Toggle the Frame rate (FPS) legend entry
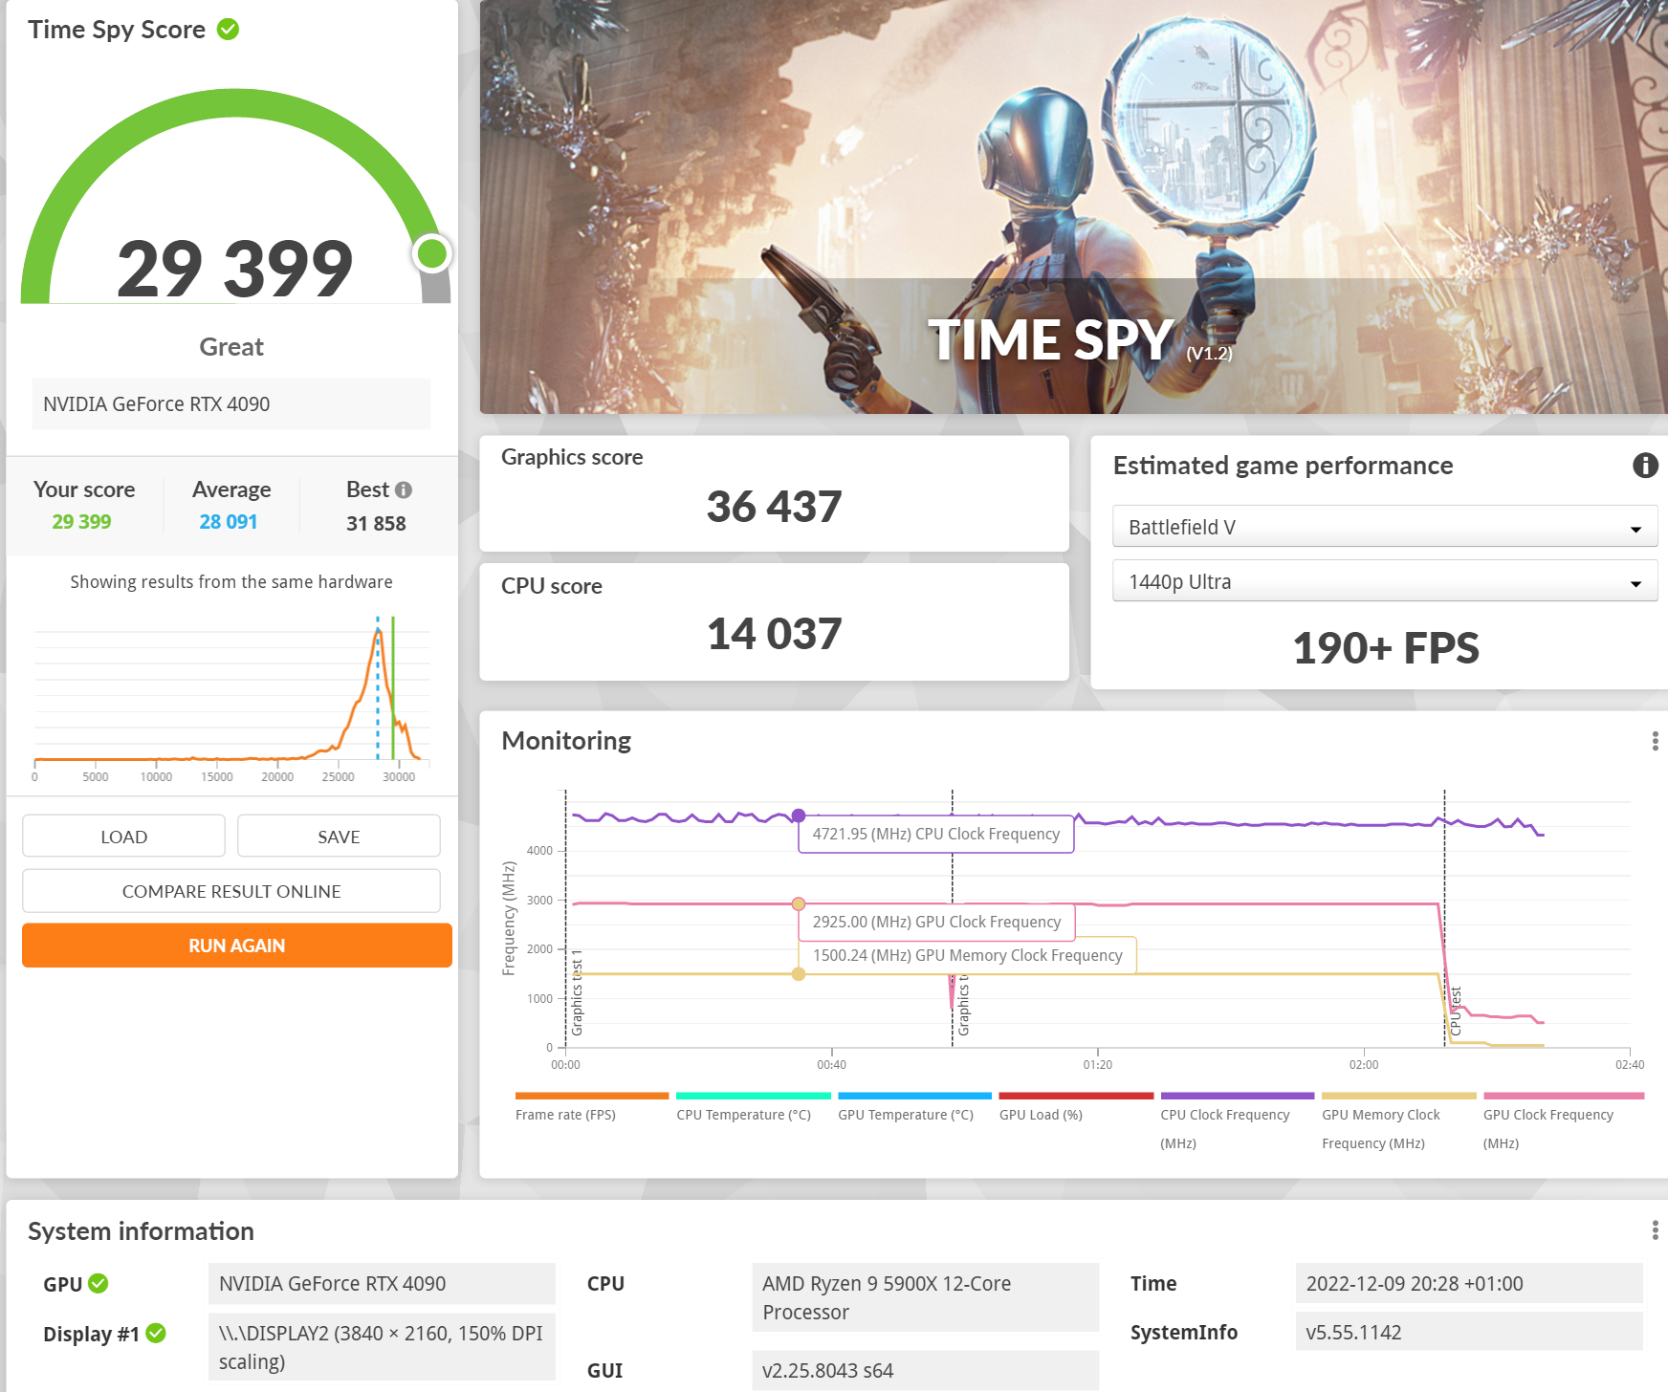Image resolution: width=1668 pixels, height=1392 pixels. 591,1107
